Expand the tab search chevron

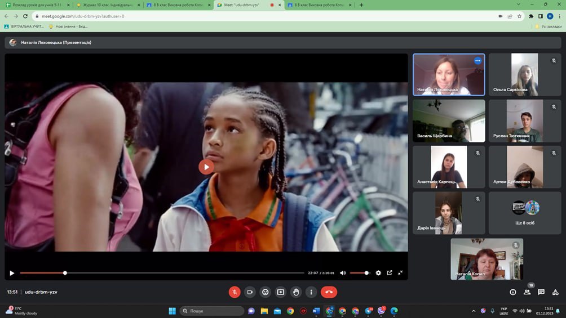pos(519,5)
